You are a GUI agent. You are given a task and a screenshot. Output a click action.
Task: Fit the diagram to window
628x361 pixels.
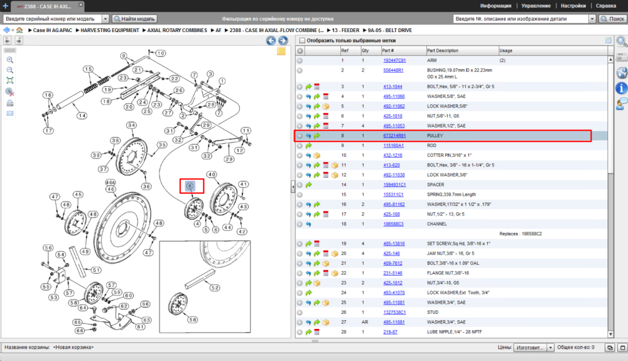point(10,80)
